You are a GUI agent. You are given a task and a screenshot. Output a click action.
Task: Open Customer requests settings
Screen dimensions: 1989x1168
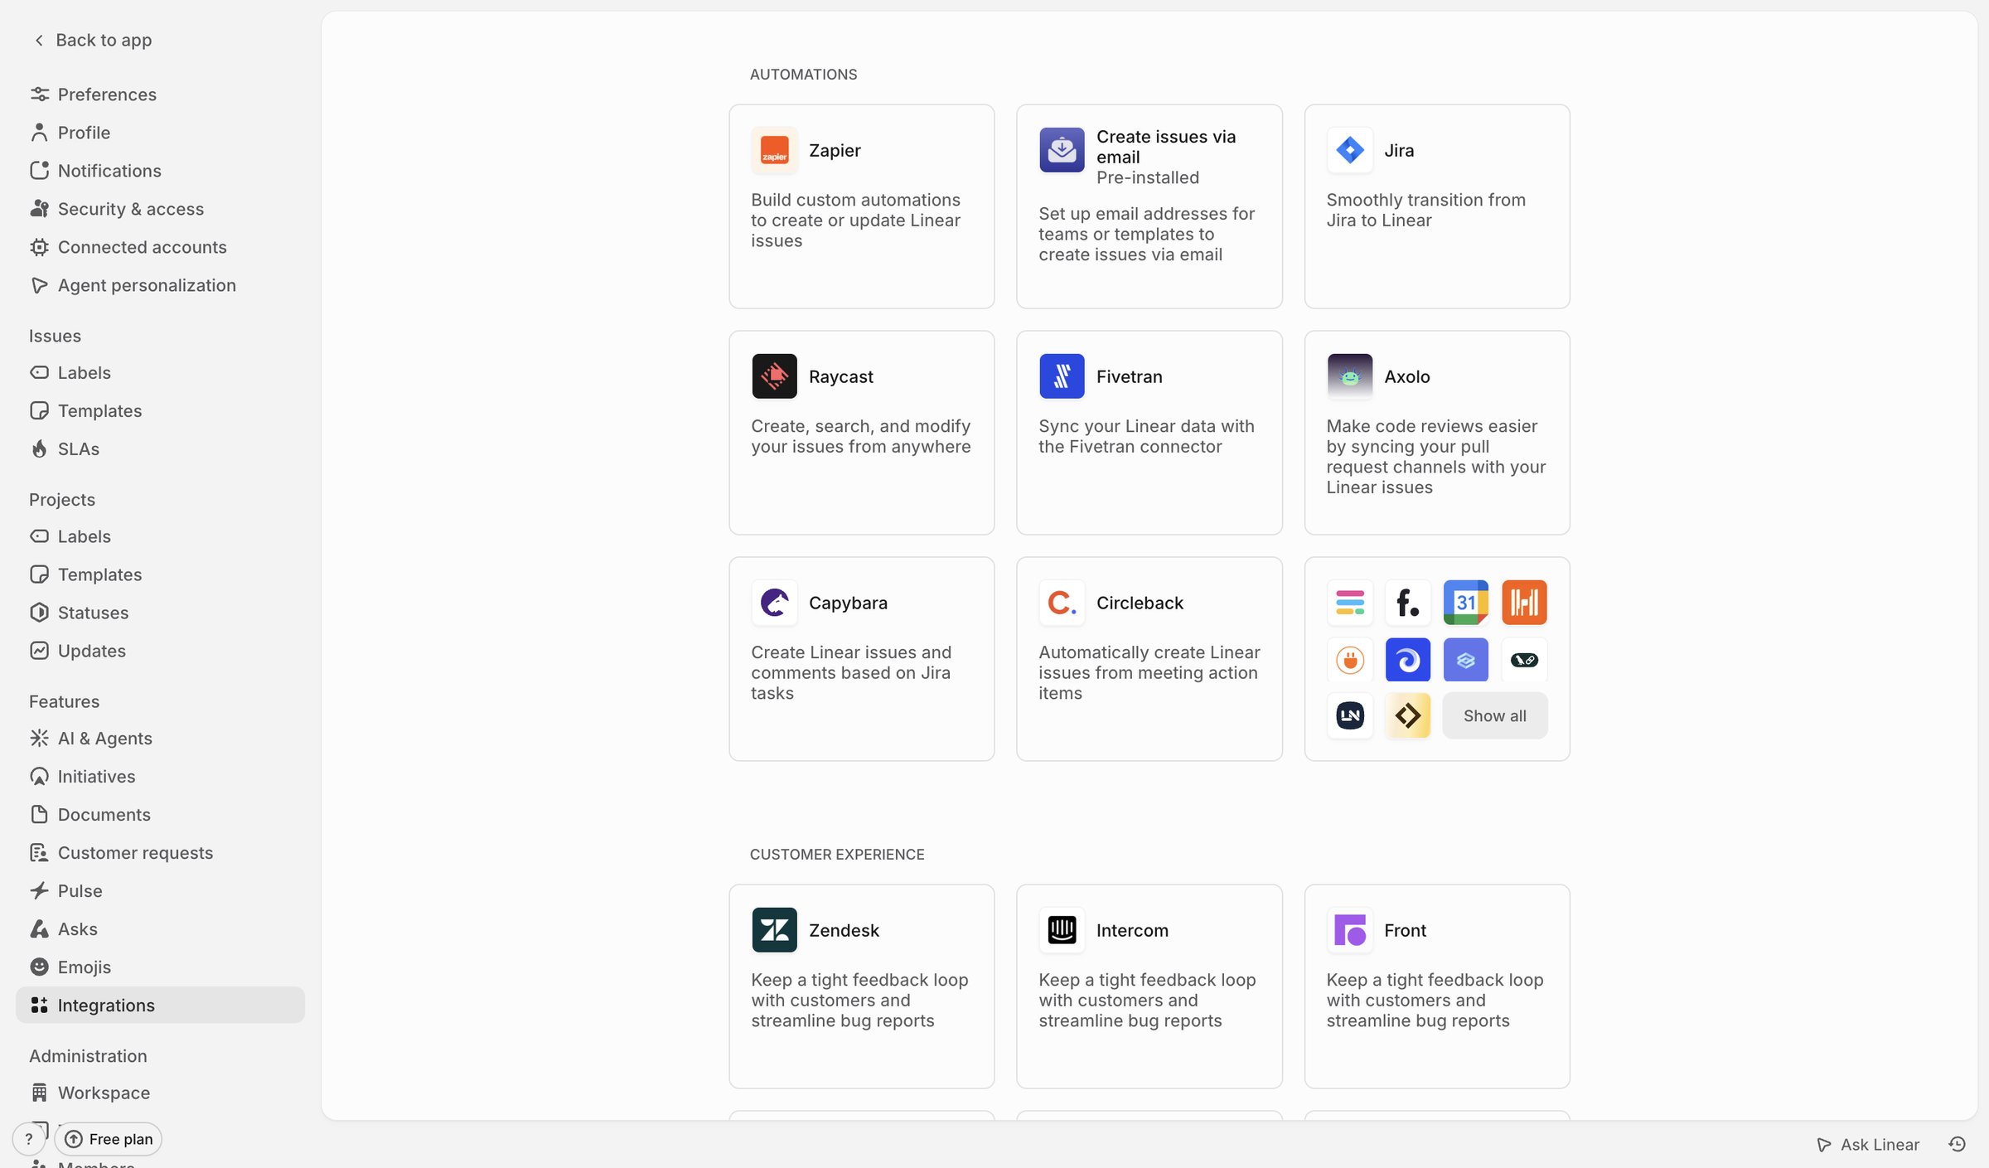pos(160,853)
